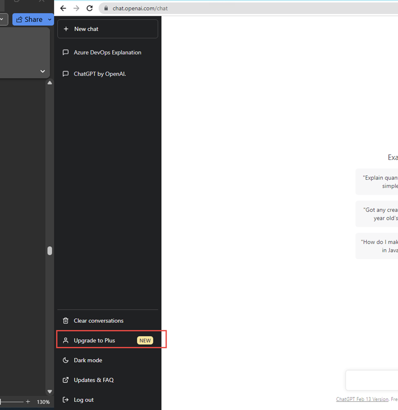
Task: Click the zoom slider track
Action: (12, 401)
